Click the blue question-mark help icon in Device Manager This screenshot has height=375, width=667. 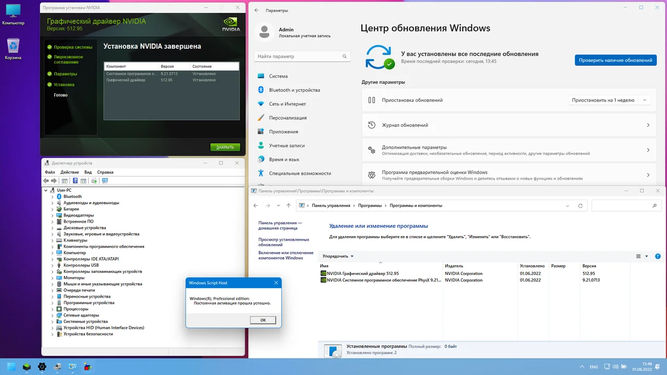coord(75,181)
